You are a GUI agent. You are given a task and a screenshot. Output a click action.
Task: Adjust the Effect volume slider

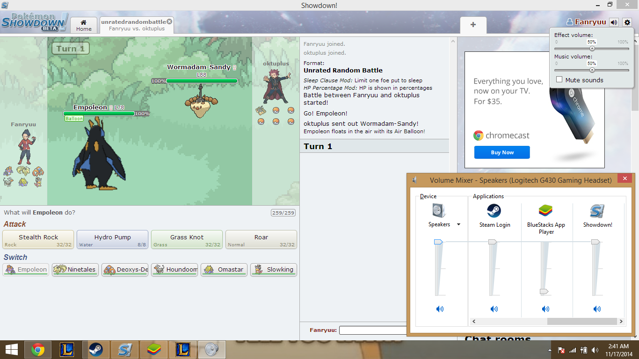592,48
